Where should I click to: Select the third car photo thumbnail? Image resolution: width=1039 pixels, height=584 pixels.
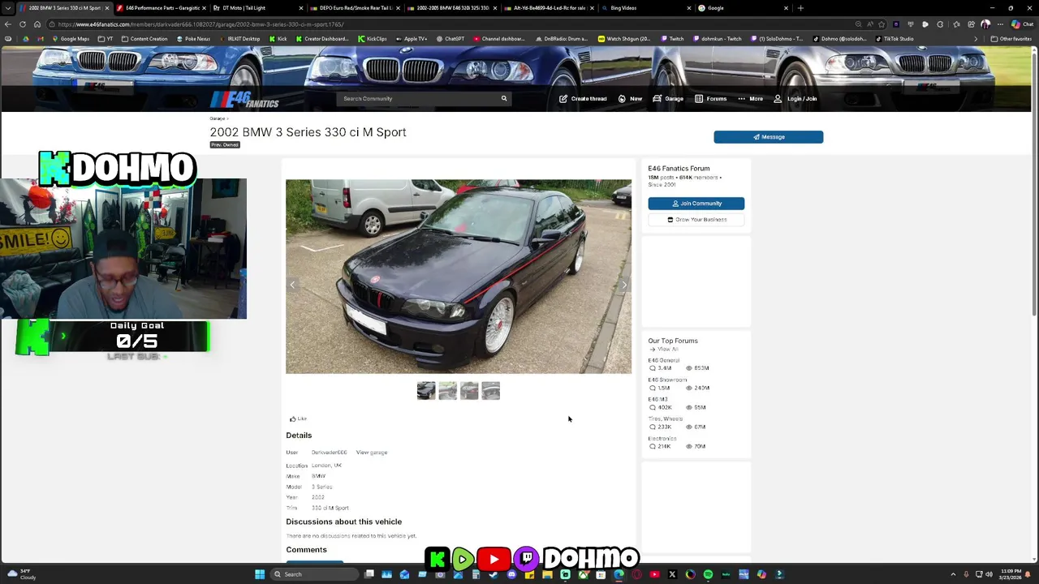[469, 391]
